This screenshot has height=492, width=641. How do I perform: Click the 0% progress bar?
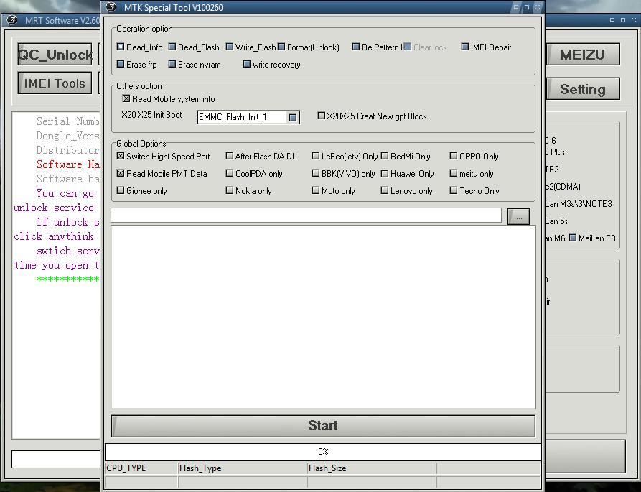[323, 452]
